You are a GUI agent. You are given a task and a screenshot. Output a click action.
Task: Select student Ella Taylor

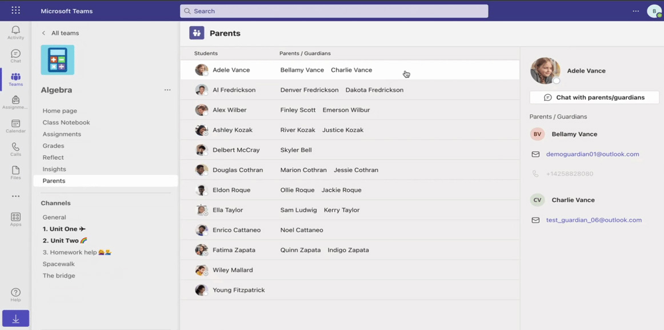(x=228, y=210)
